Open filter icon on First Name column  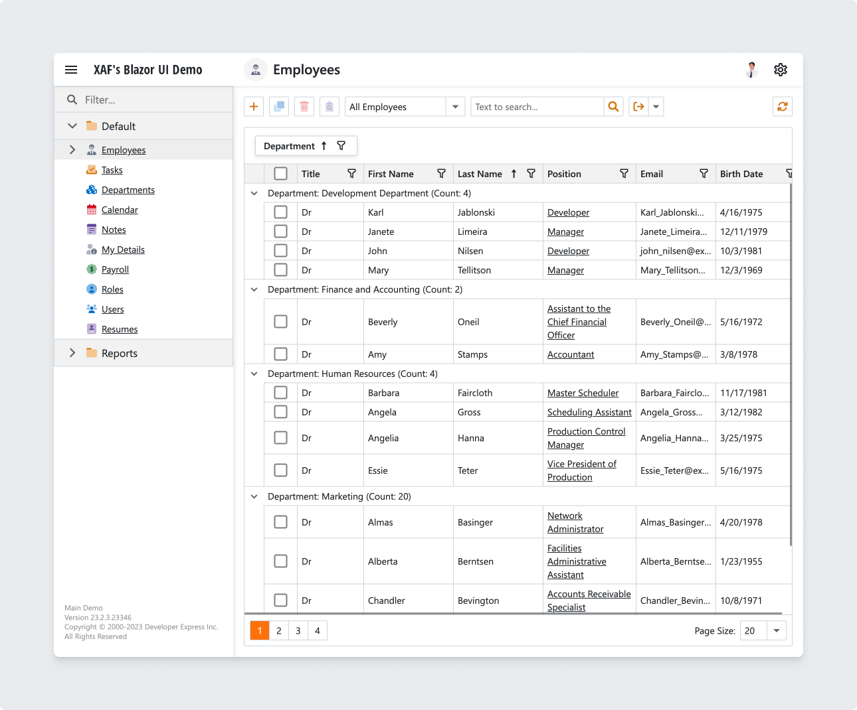click(441, 174)
